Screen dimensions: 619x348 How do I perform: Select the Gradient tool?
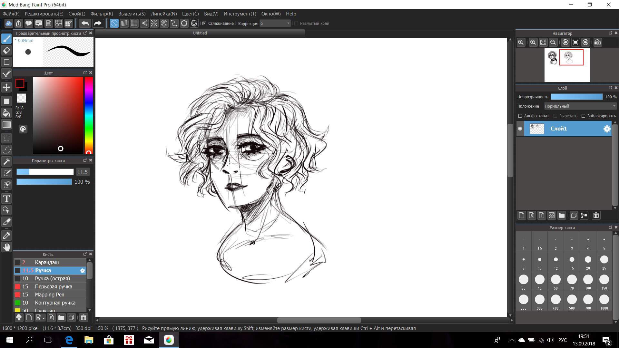[x=6, y=125]
